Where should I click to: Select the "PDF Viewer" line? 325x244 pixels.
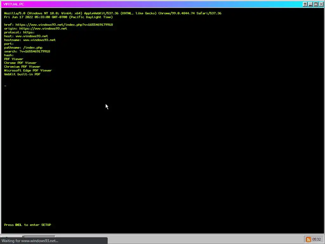point(14,59)
